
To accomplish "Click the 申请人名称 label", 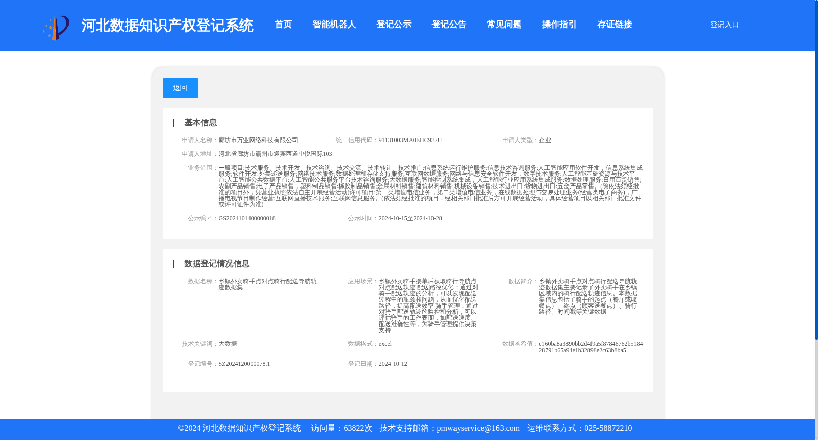I will [199, 140].
